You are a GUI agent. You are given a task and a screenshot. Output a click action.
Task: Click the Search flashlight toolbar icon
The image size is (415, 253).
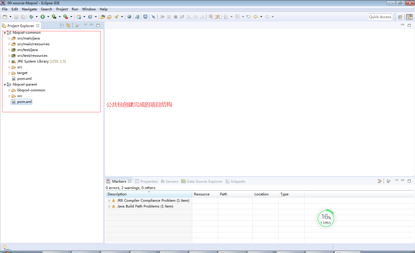[116, 17]
